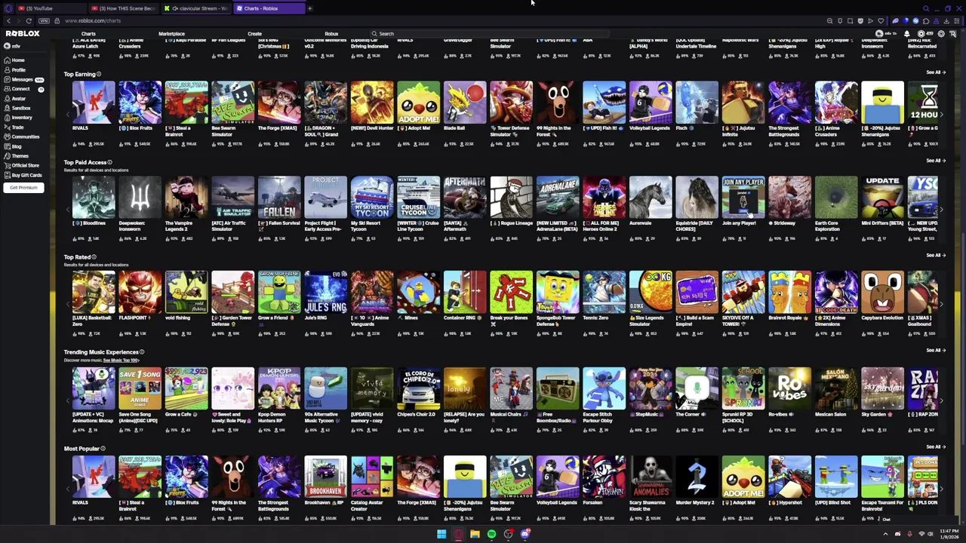The image size is (966, 543).
Task: Open the Communities sidebar icon
Action: pos(7,137)
